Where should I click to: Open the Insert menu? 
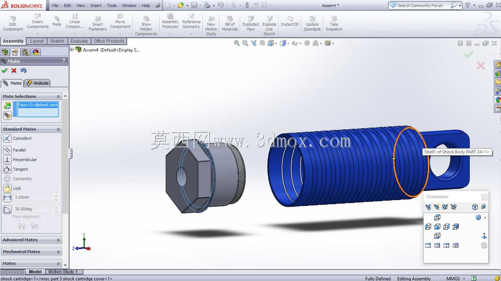96,6
